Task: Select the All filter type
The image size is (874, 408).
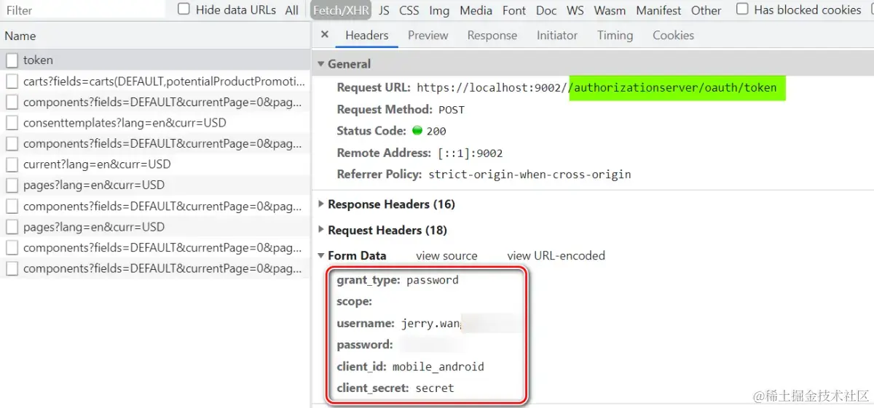Action: tap(292, 10)
